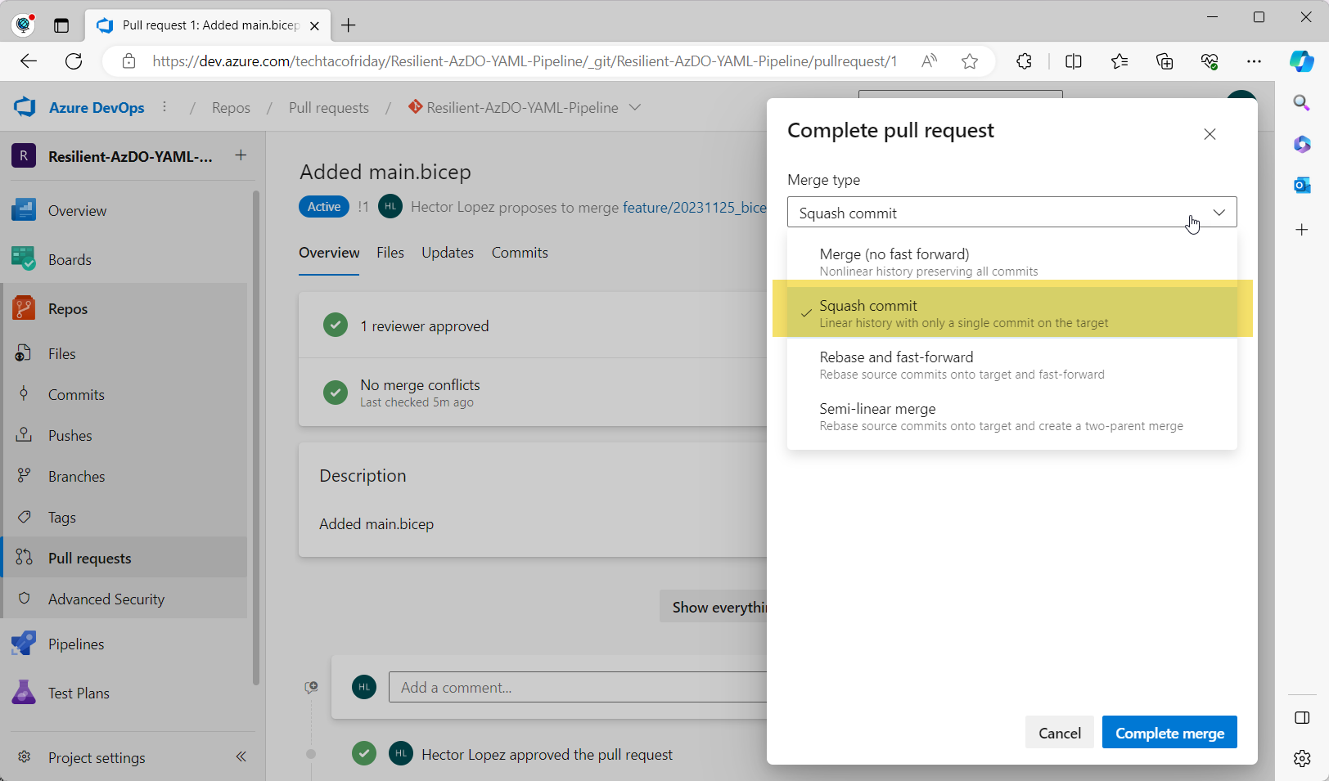Open Edge sidebar settings gear

tap(1302, 758)
